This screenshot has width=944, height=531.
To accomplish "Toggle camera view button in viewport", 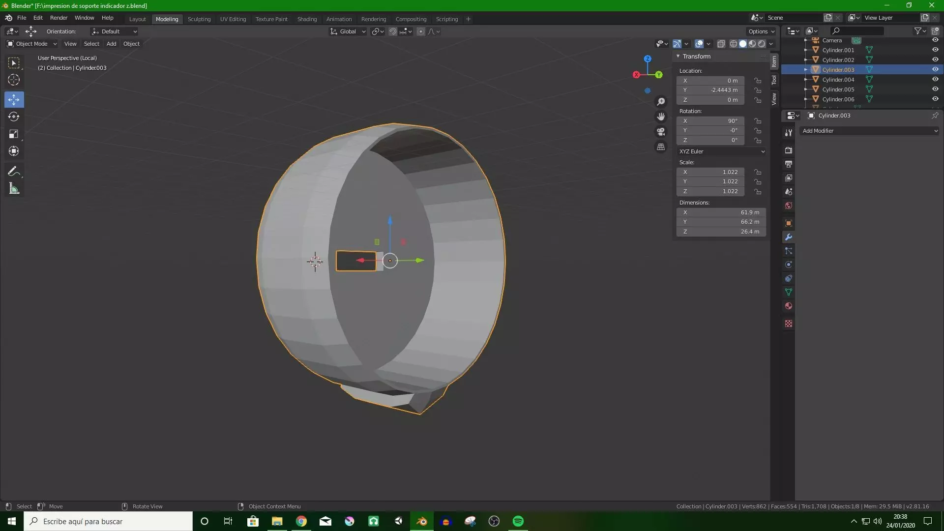I will (661, 132).
